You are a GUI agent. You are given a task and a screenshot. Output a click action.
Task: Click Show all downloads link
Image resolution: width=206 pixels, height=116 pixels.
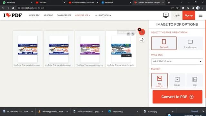[194, 111]
